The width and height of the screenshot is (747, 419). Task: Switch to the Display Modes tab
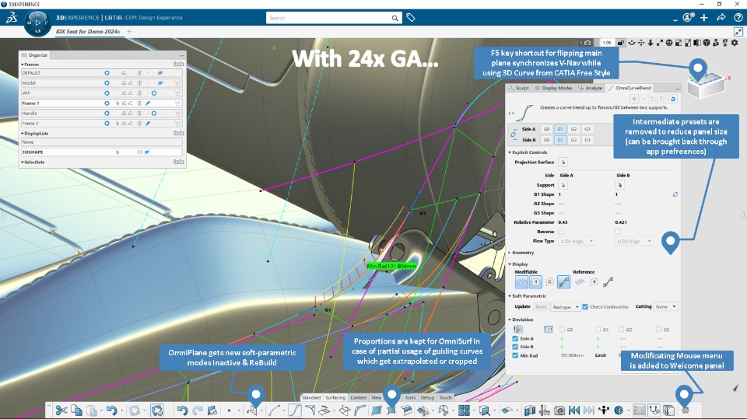(553, 88)
